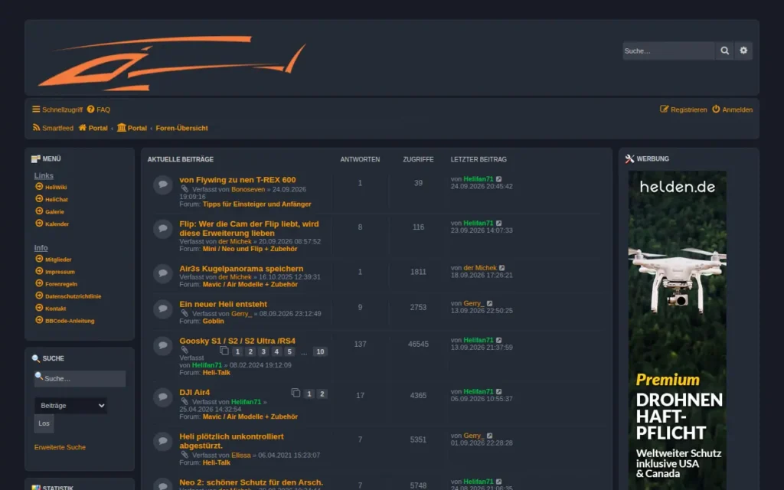Click topic icon beside Air3s Kugelpanorama speichern
Screen dimensions: 784x490
(163, 273)
